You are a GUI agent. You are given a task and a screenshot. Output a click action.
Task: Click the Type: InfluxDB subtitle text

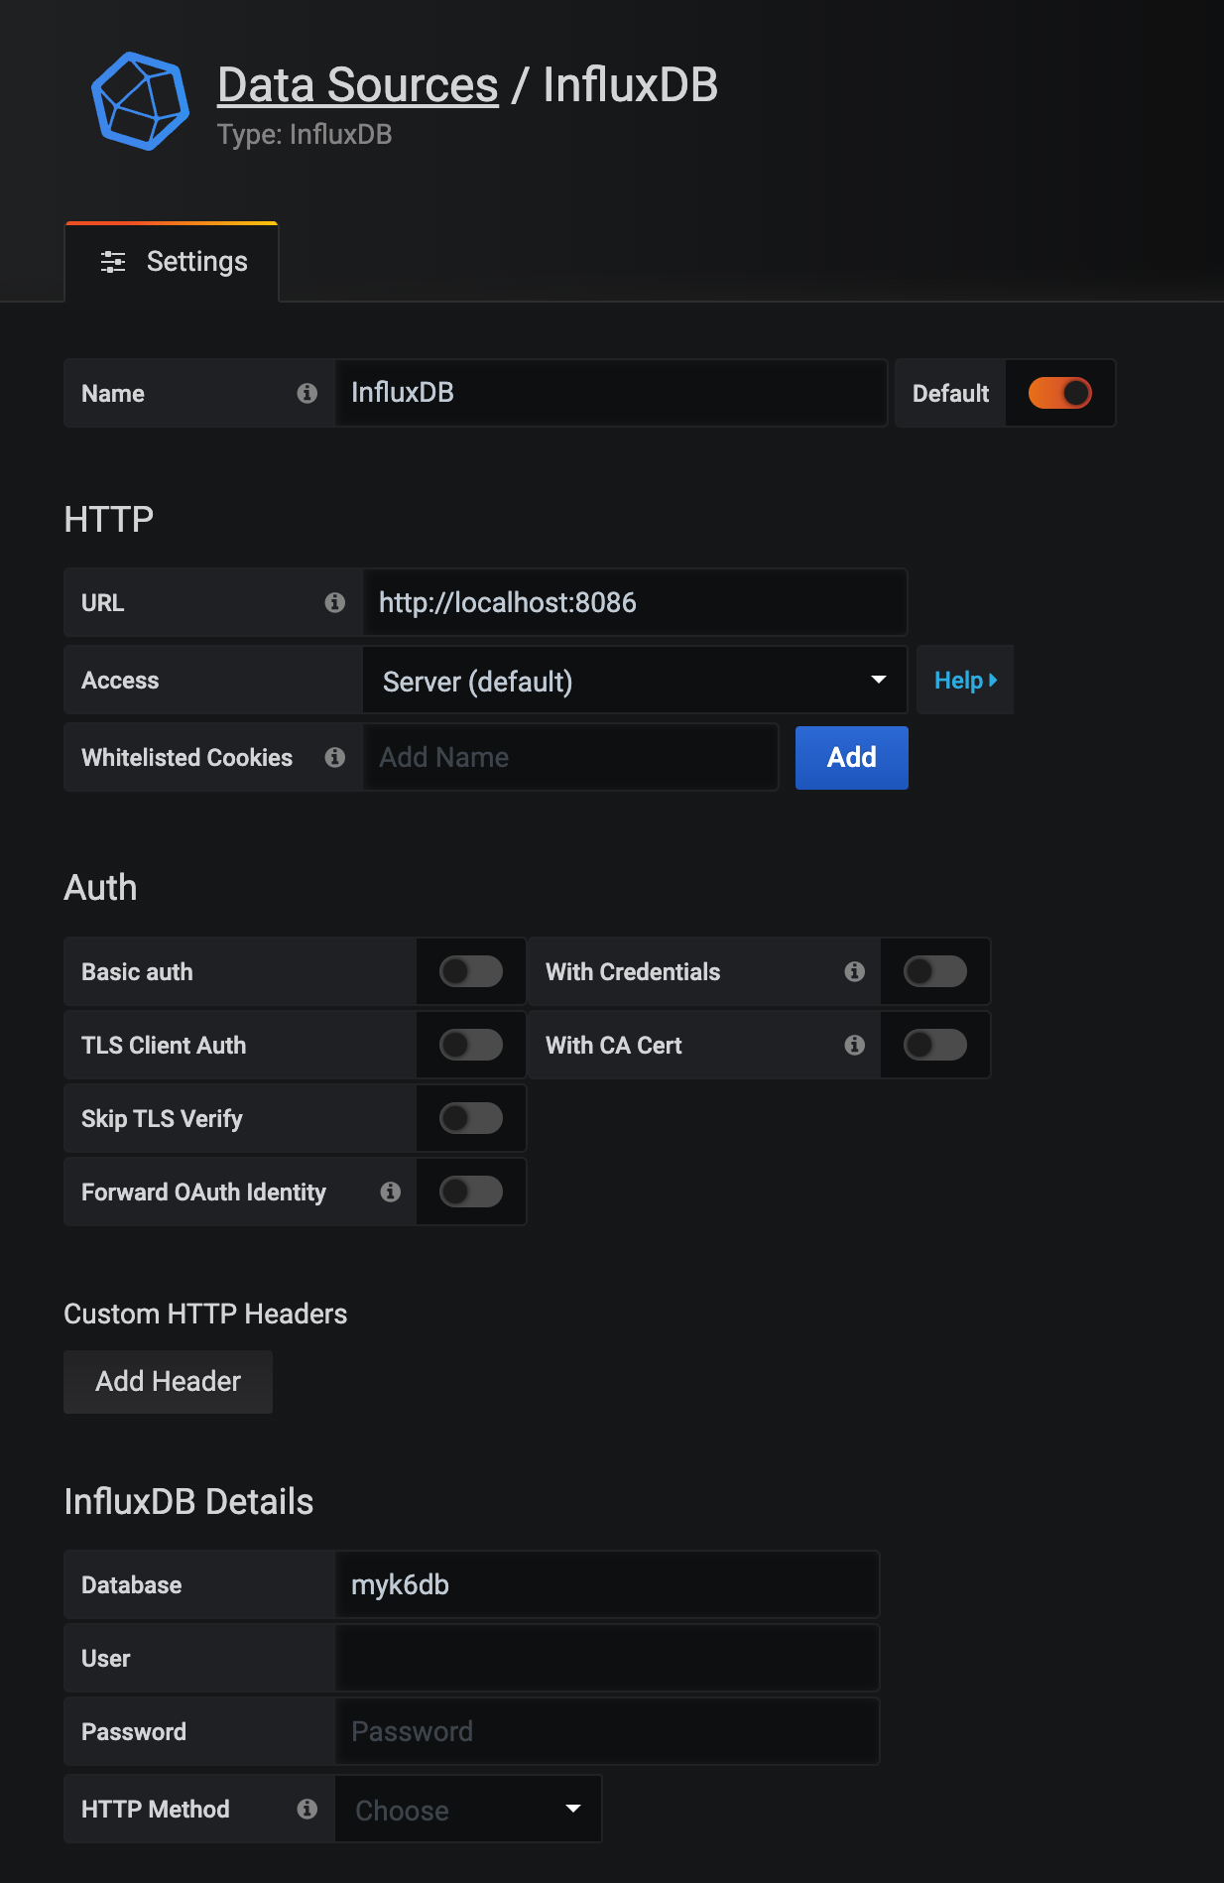(305, 135)
